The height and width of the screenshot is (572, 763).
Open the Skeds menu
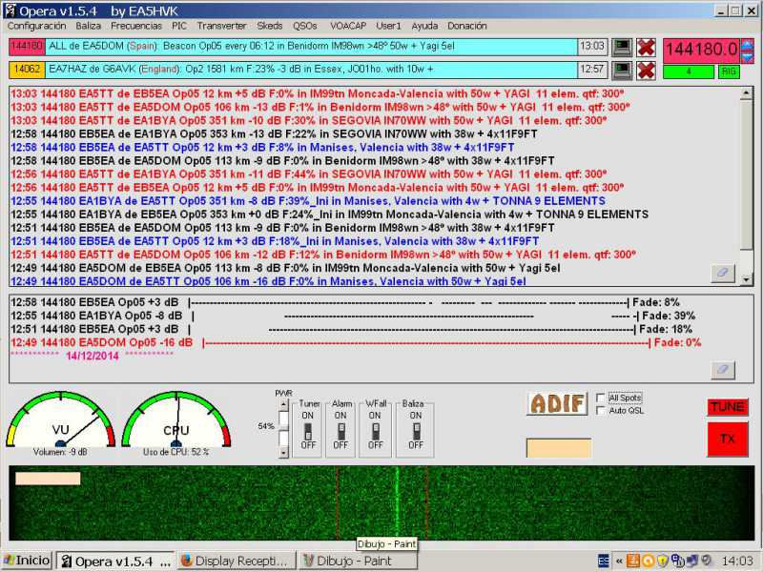pos(270,26)
